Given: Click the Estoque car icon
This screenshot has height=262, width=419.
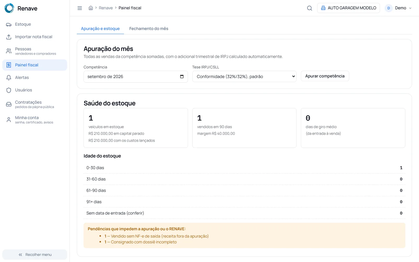Looking at the screenshot, I should (x=9, y=24).
